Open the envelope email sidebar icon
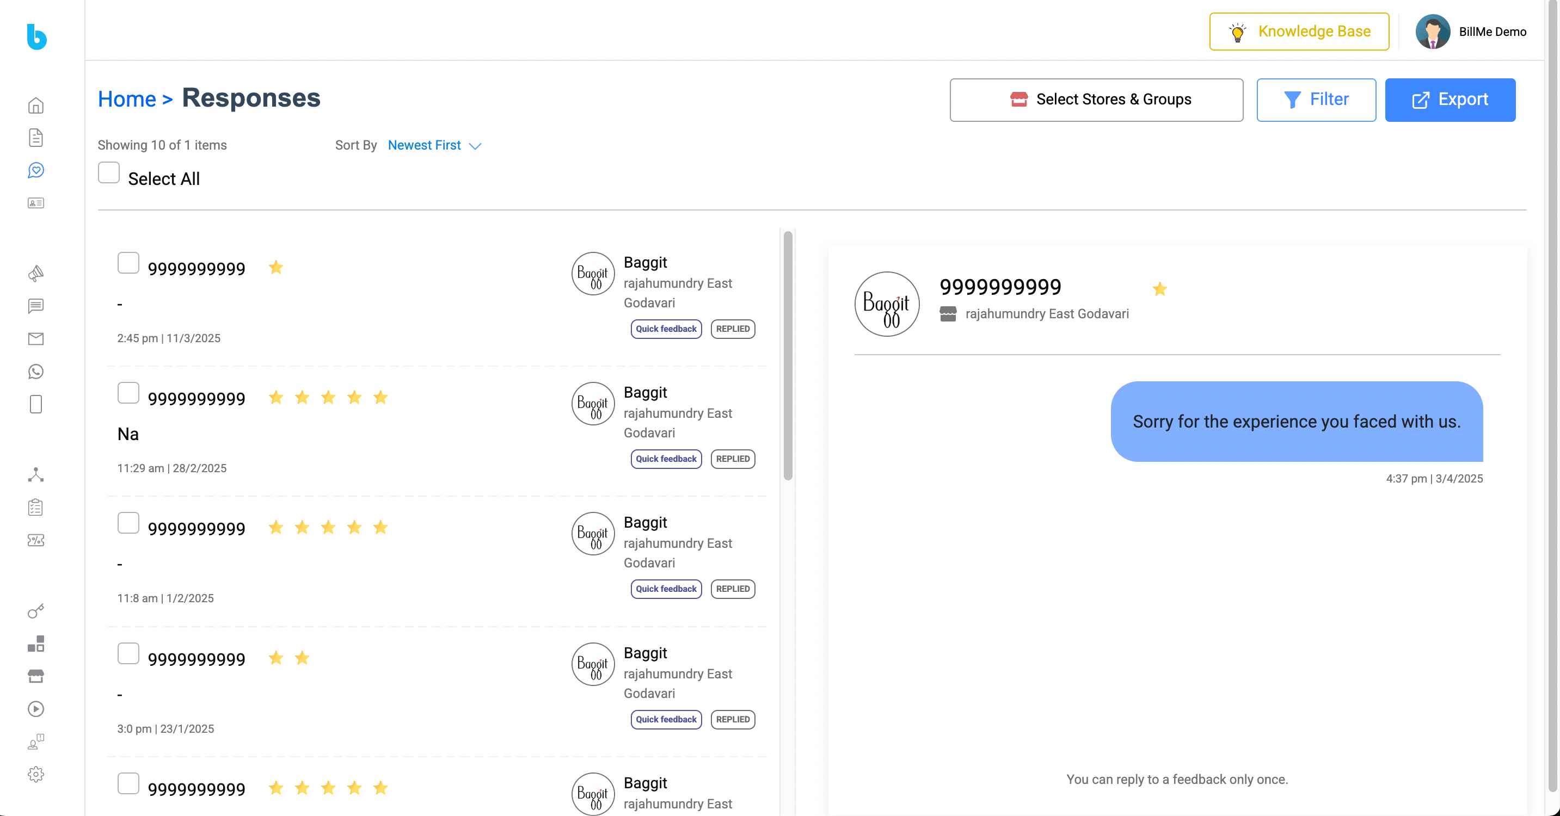Screen dimensions: 1560x816 click(36, 338)
